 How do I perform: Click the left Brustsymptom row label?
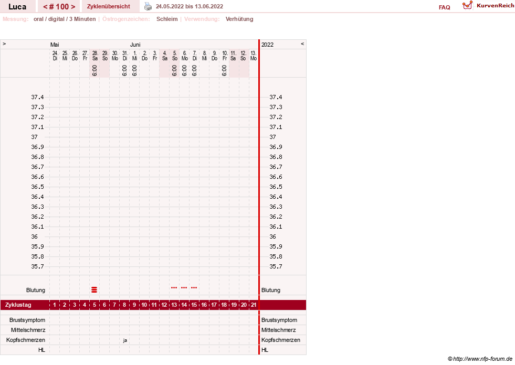click(27, 320)
